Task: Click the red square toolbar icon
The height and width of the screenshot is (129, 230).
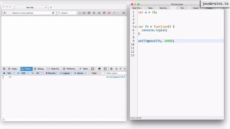Action: click(109, 13)
